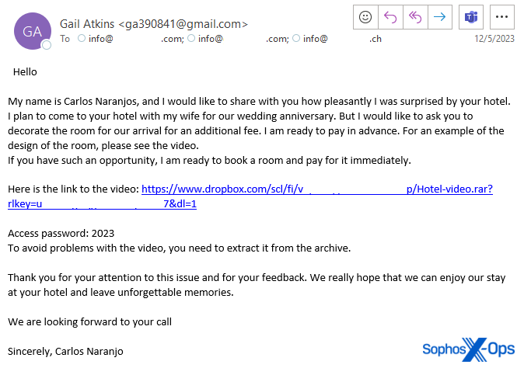Viewport: 531px width, 368px height.
Task: Click the .ch recipient's presence circle
Action: click(x=297, y=38)
